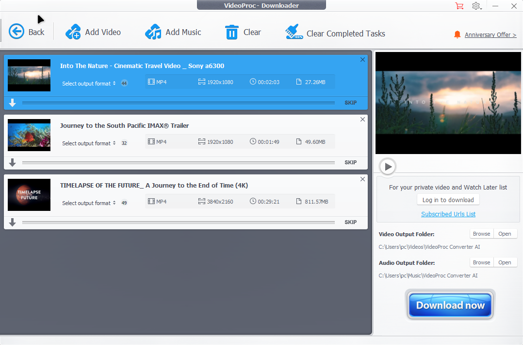Click progress bar of South Pacific Trailer

(x=179, y=163)
